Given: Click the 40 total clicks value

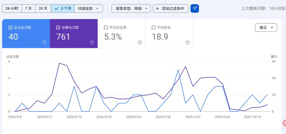Looking at the screenshot, I should click(13, 37).
